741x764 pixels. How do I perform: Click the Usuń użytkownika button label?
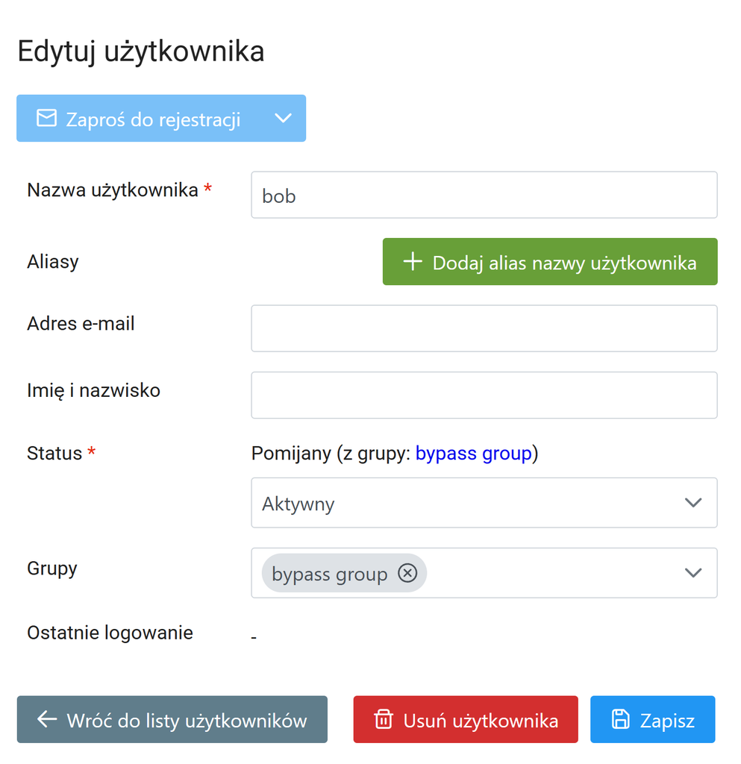click(x=481, y=721)
